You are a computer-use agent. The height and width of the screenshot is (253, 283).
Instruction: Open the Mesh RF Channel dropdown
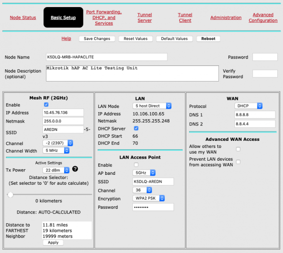(x=58, y=143)
